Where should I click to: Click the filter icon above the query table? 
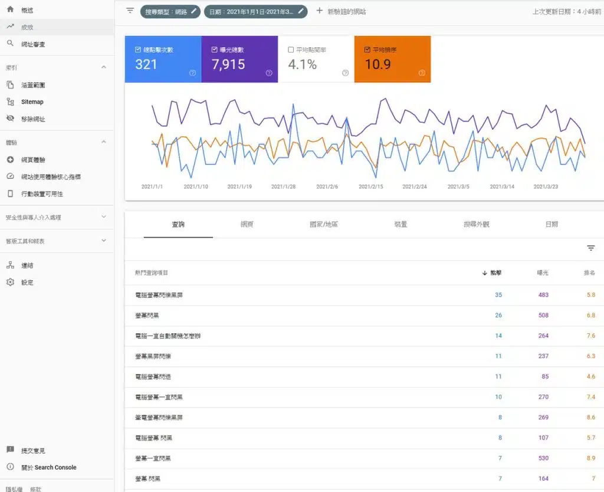point(590,248)
